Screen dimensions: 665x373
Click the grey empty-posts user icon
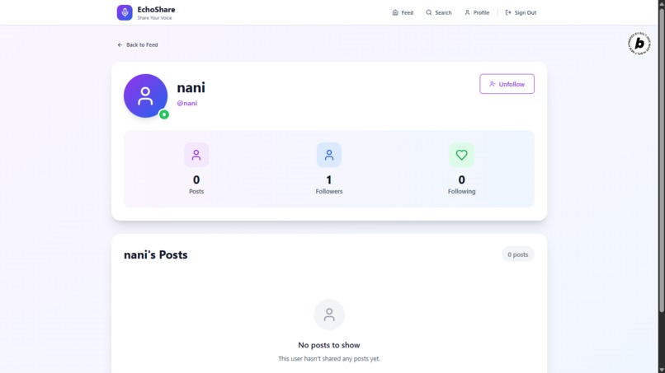click(x=329, y=315)
